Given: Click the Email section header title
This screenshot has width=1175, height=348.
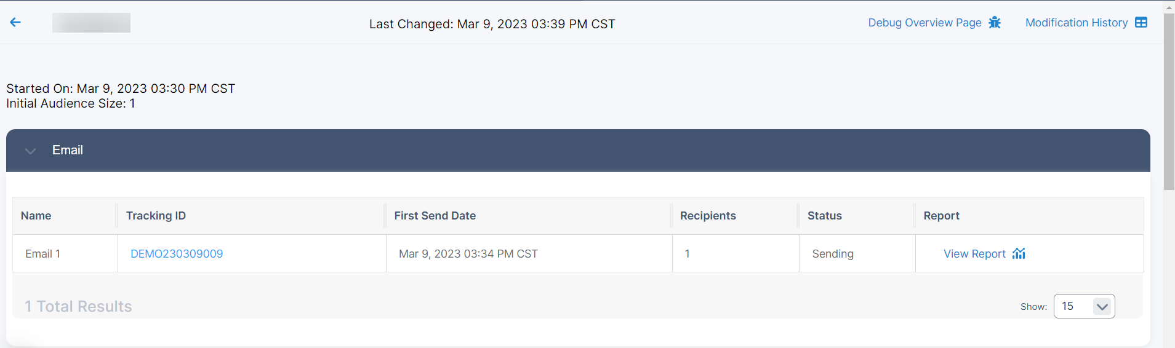Looking at the screenshot, I should (68, 151).
